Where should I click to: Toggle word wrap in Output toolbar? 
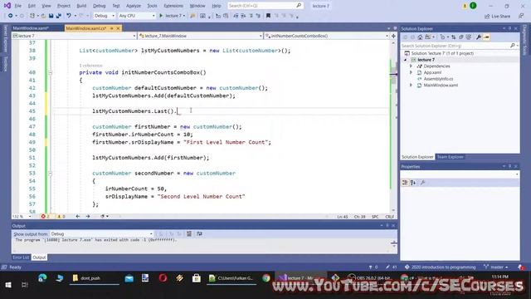pyautogui.click(x=199, y=233)
